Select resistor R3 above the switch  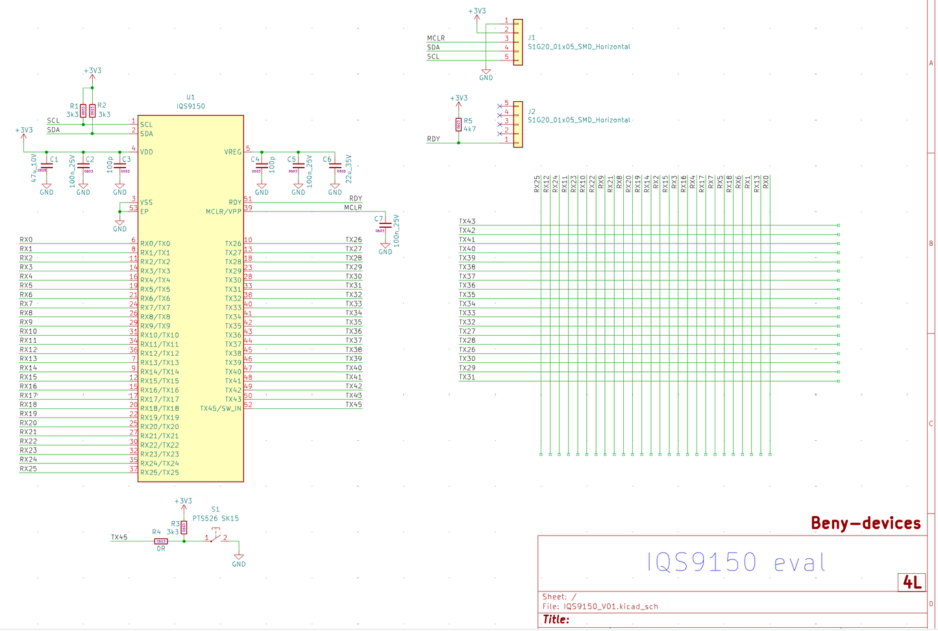184,527
